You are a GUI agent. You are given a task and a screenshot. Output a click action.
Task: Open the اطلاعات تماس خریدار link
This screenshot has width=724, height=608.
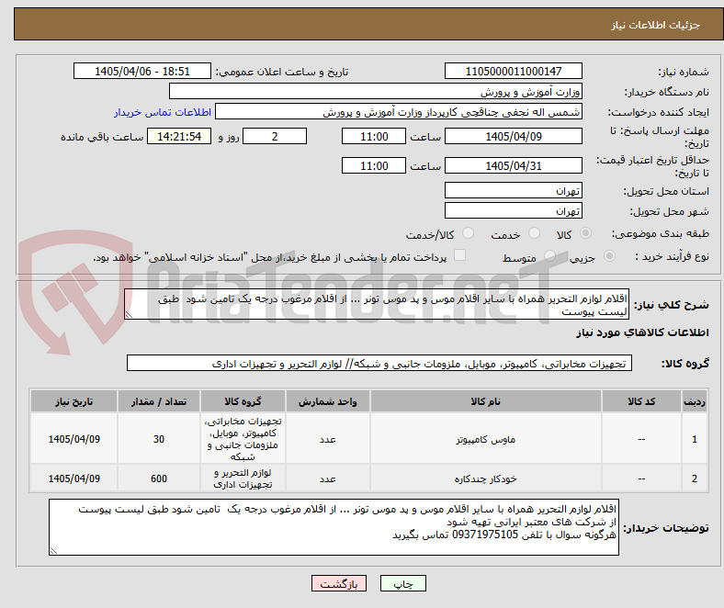(163, 112)
